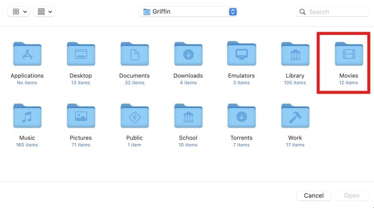Click the magnifying glass search icon

coord(302,12)
